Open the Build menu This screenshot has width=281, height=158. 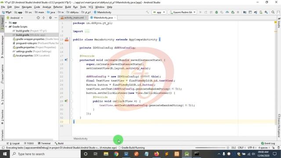click(x=68, y=7)
